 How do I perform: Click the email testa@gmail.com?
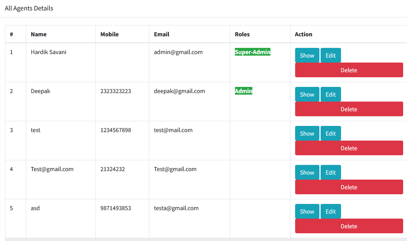pos(176,208)
